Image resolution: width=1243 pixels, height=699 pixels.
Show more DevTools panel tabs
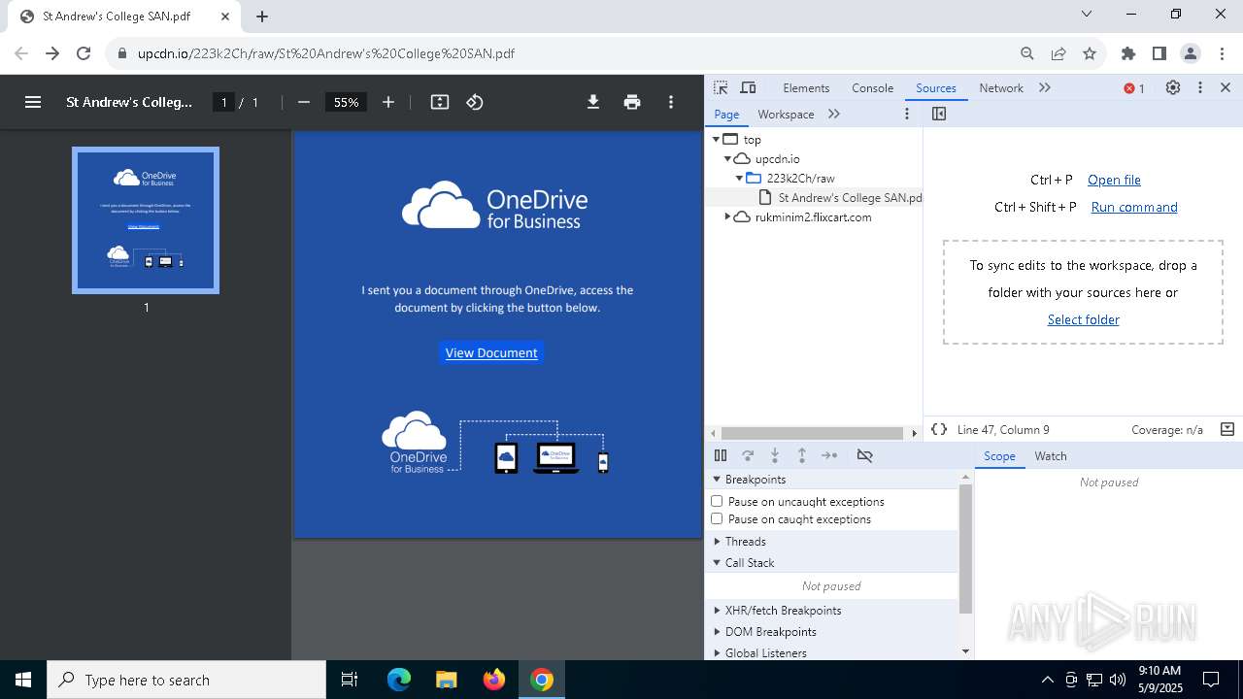point(1045,87)
